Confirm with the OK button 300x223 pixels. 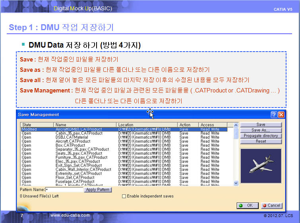(x=247, y=206)
